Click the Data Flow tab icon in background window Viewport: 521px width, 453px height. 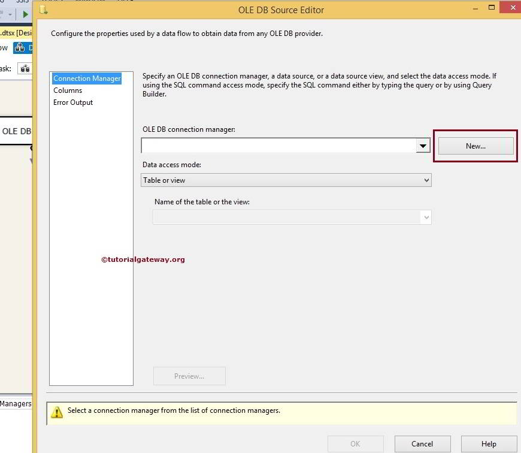point(20,48)
